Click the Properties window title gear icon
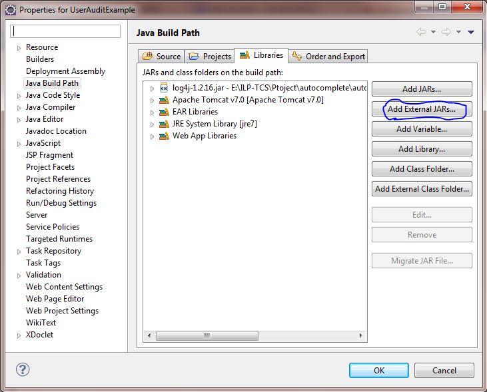The image size is (487, 392). tap(11, 10)
